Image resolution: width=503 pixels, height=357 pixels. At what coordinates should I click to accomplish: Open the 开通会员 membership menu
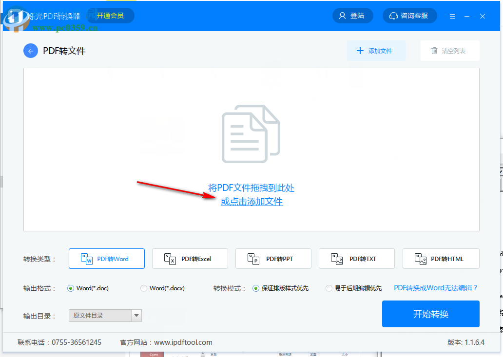(110, 15)
